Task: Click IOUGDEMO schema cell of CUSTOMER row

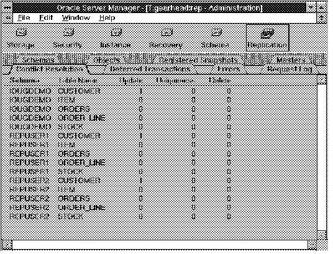Action: pyautogui.click(x=30, y=91)
